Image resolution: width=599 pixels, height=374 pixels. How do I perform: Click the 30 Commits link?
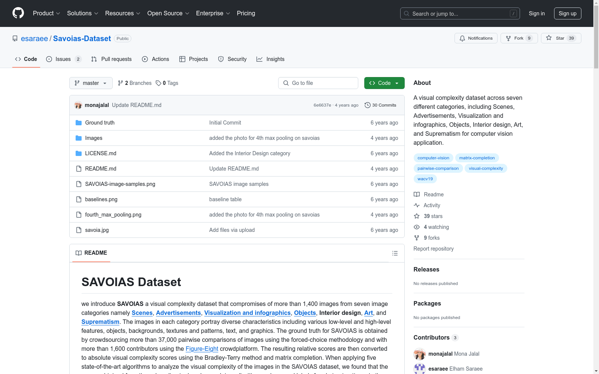coord(380,105)
